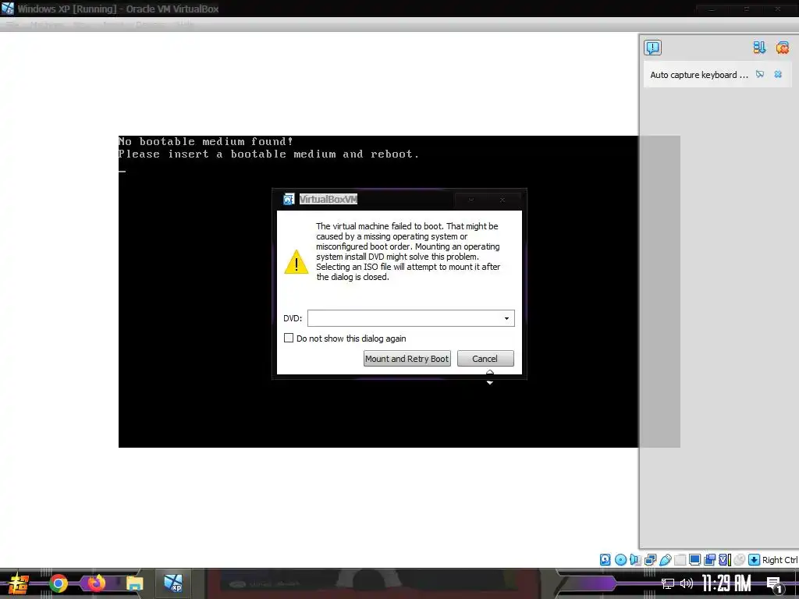
Task: Open the recording status bar icon
Action: pyautogui.click(x=709, y=560)
